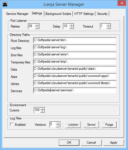The height and width of the screenshot is (150, 128).
Task: Open the HTTP Settings tab
Action: (x=84, y=14)
